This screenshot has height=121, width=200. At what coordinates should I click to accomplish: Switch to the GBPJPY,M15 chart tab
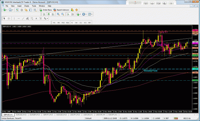[x=48, y=115]
